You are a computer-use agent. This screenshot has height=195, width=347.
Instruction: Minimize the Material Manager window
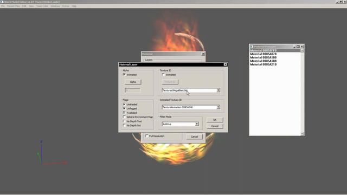pyautogui.click(x=294, y=47)
